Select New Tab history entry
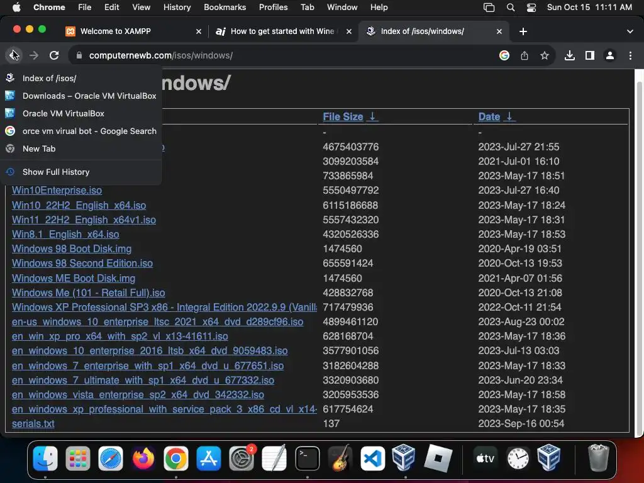This screenshot has height=483, width=644. pyautogui.click(x=81, y=148)
